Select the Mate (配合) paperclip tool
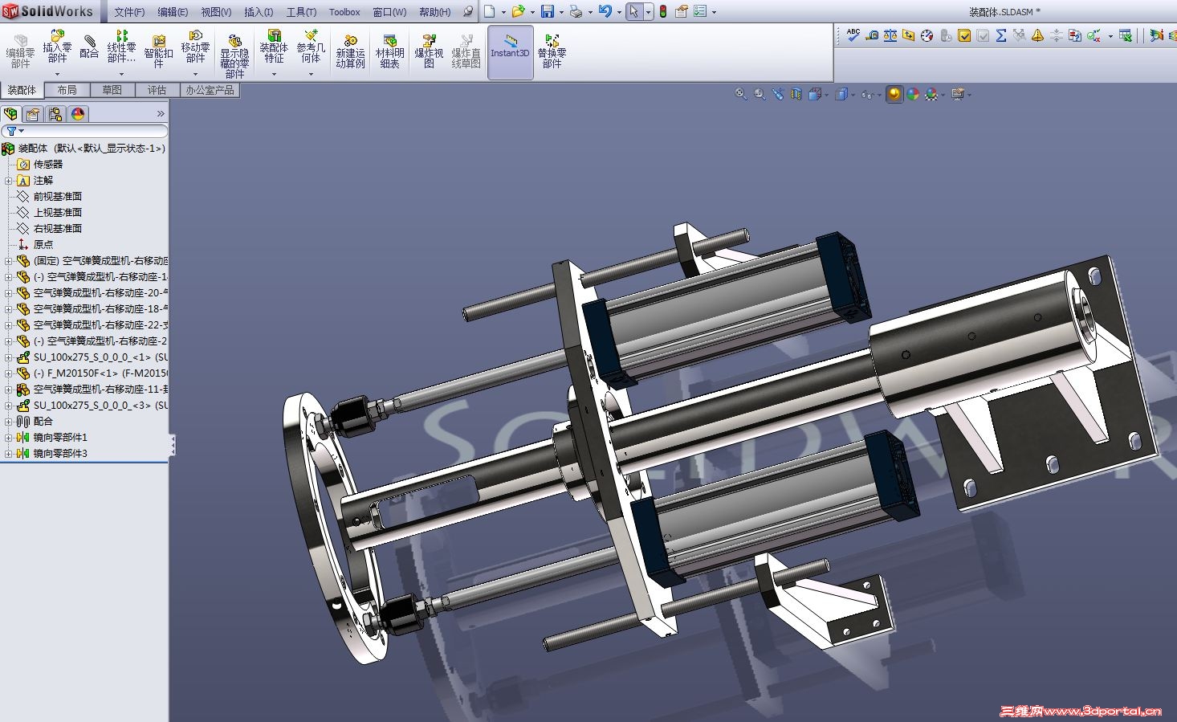Viewport: 1177px width, 722px height. [90, 45]
